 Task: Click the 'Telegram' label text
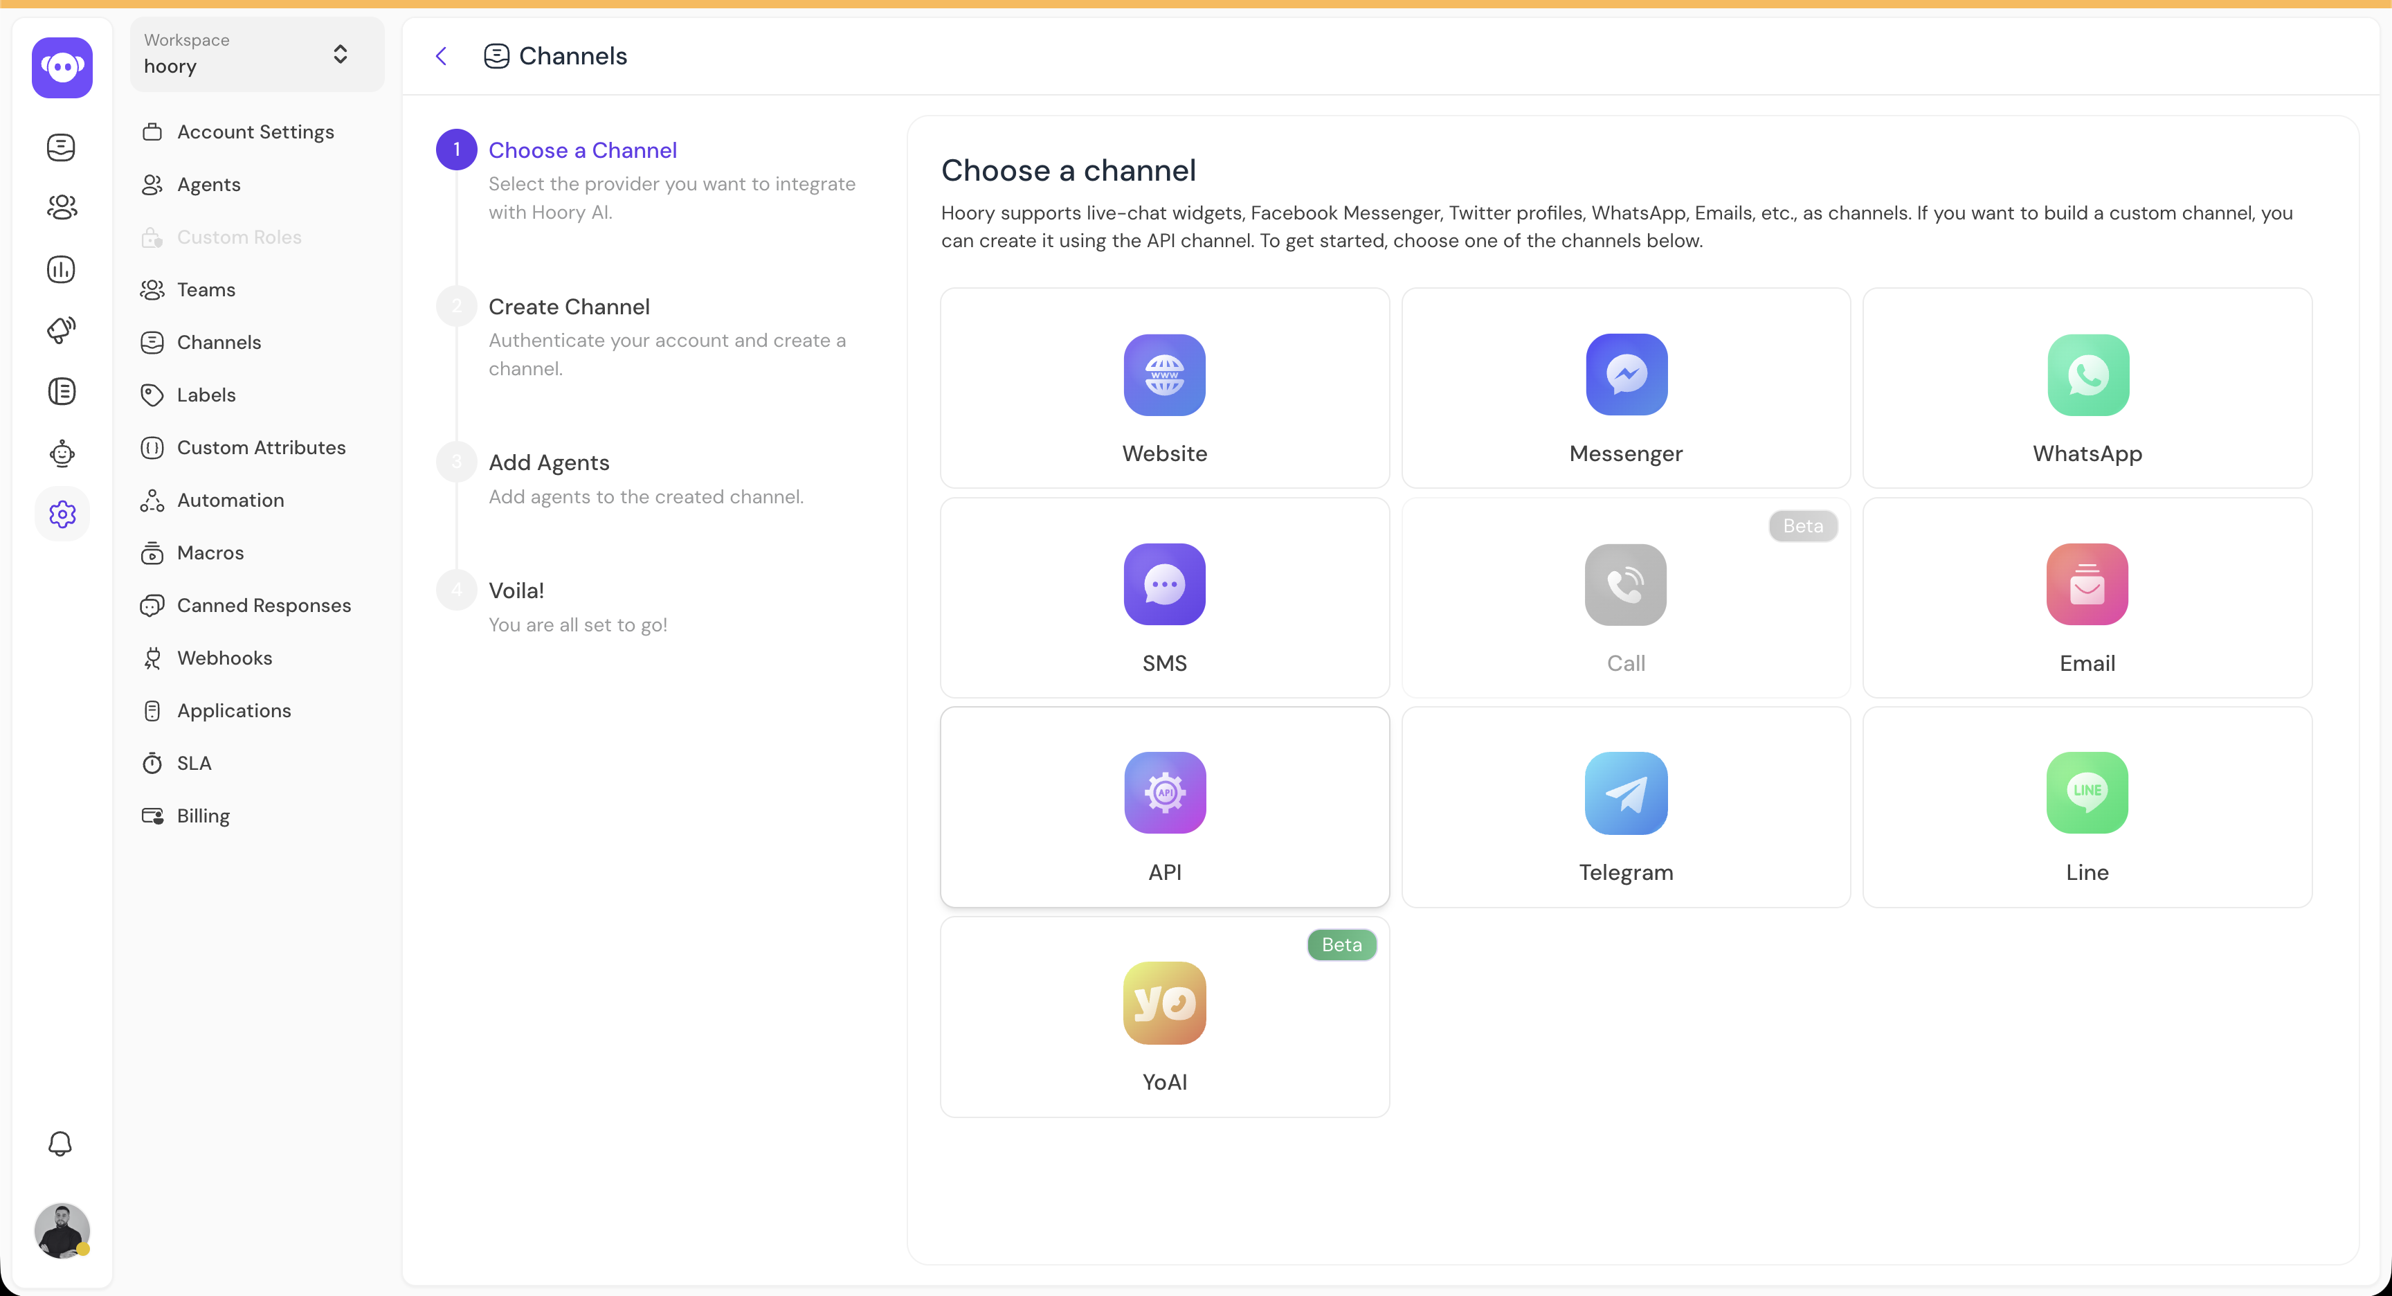pyautogui.click(x=1626, y=872)
